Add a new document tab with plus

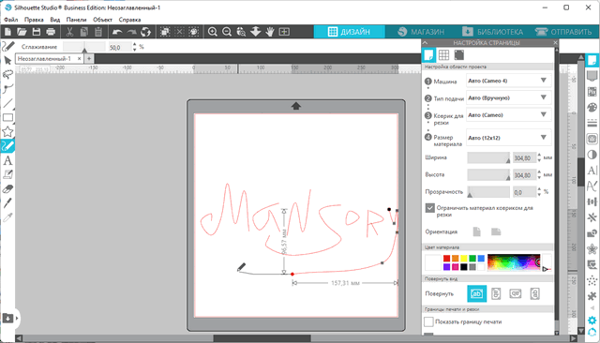click(x=89, y=58)
